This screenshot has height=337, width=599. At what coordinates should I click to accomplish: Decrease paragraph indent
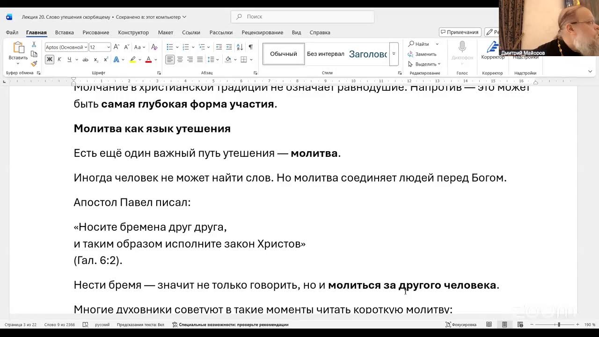tap(219, 47)
